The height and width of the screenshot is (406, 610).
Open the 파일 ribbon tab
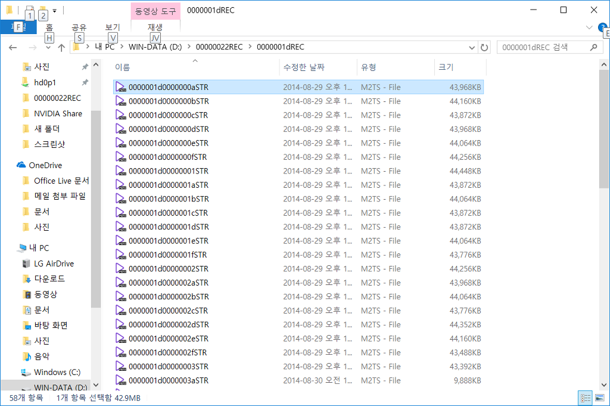[x=18, y=27]
